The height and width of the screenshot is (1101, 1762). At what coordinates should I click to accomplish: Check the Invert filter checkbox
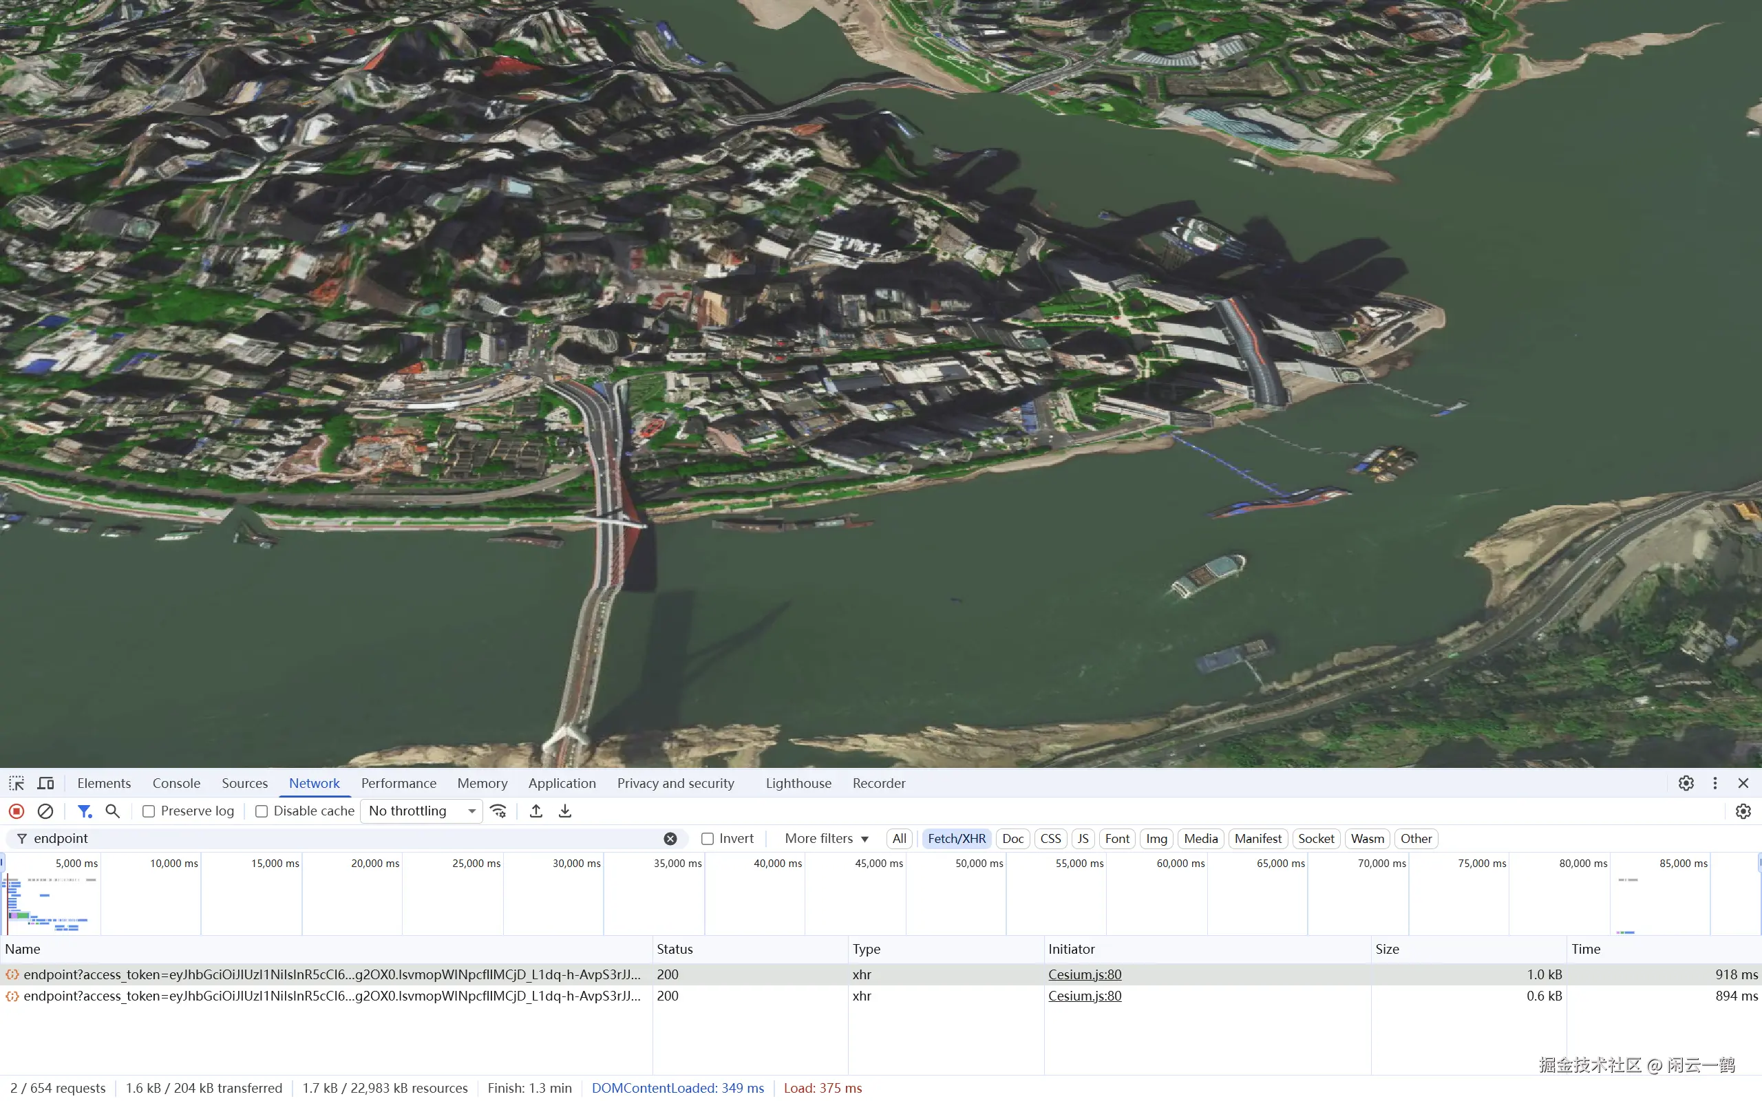[x=707, y=839]
